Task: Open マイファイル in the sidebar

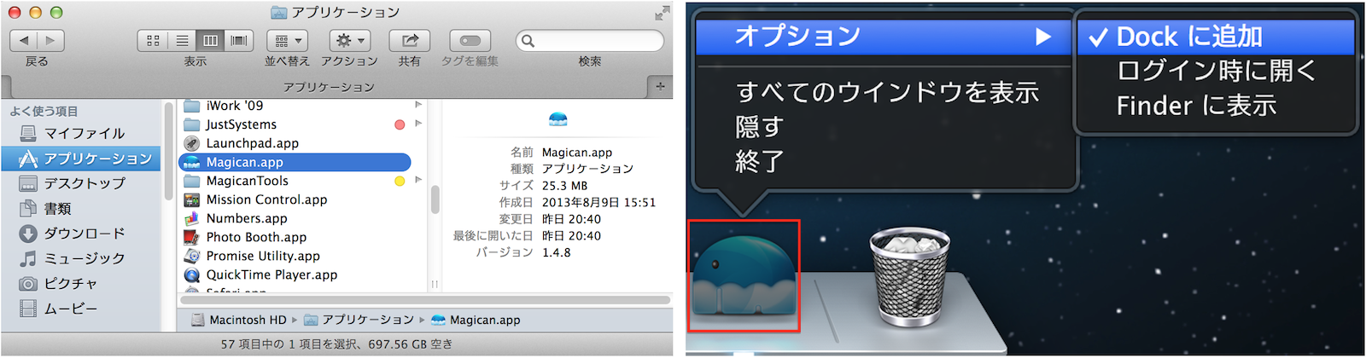Action: [x=84, y=133]
